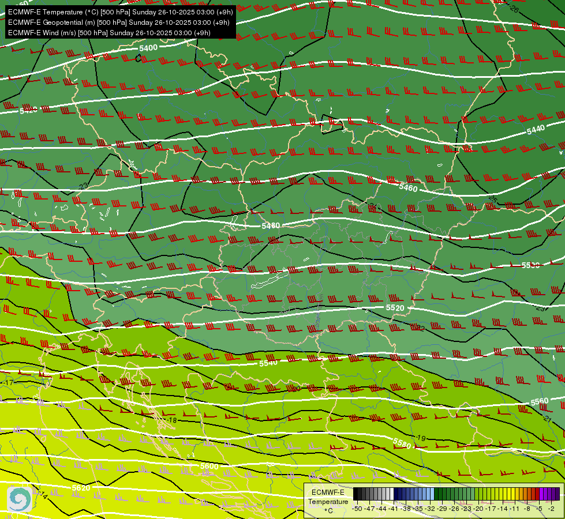The image size is (565, 519).
Task: Click the -11 legend scale value
Action: point(515,509)
